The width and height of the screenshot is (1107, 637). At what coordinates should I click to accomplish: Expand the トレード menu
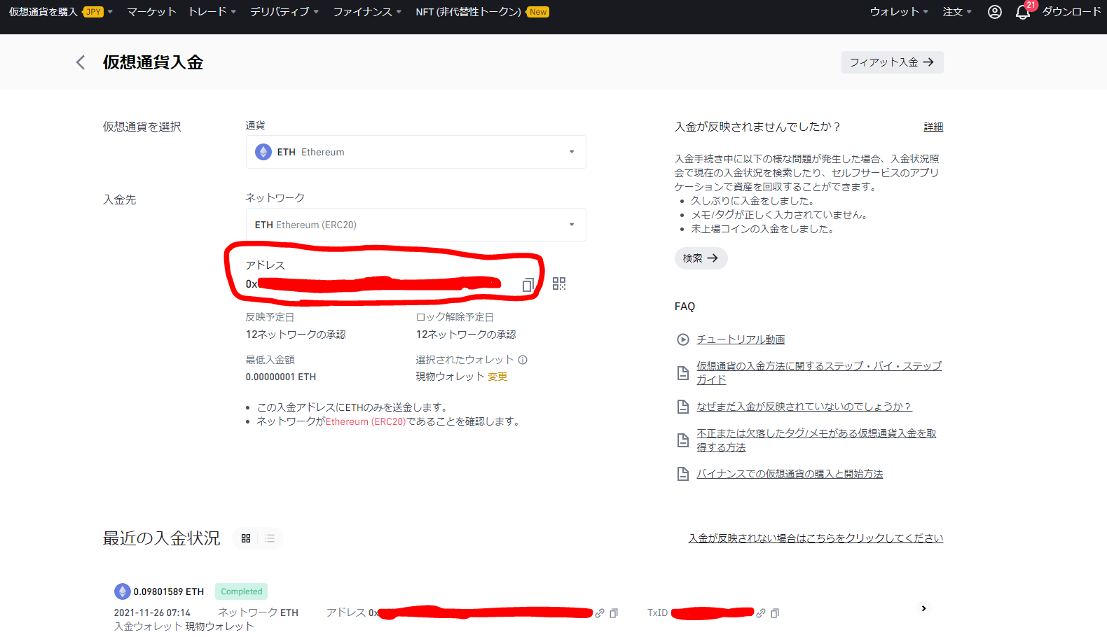[x=212, y=12]
